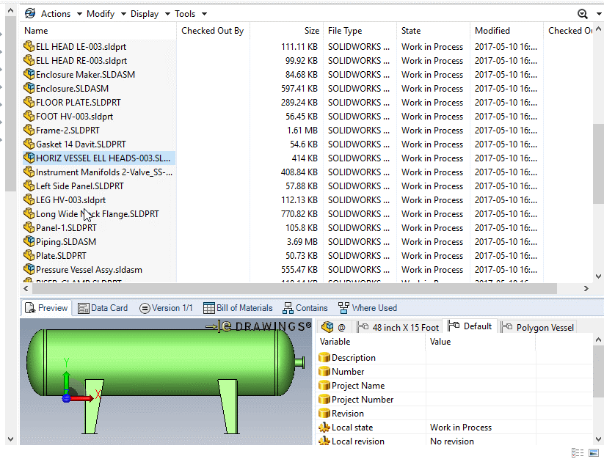The width and height of the screenshot is (604, 462).
Task: Click the green vessel eDrawings preview
Action: pos(166,381)
